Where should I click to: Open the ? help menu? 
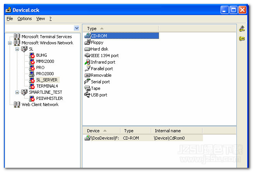pyautogui.click(x=50, y=19)
